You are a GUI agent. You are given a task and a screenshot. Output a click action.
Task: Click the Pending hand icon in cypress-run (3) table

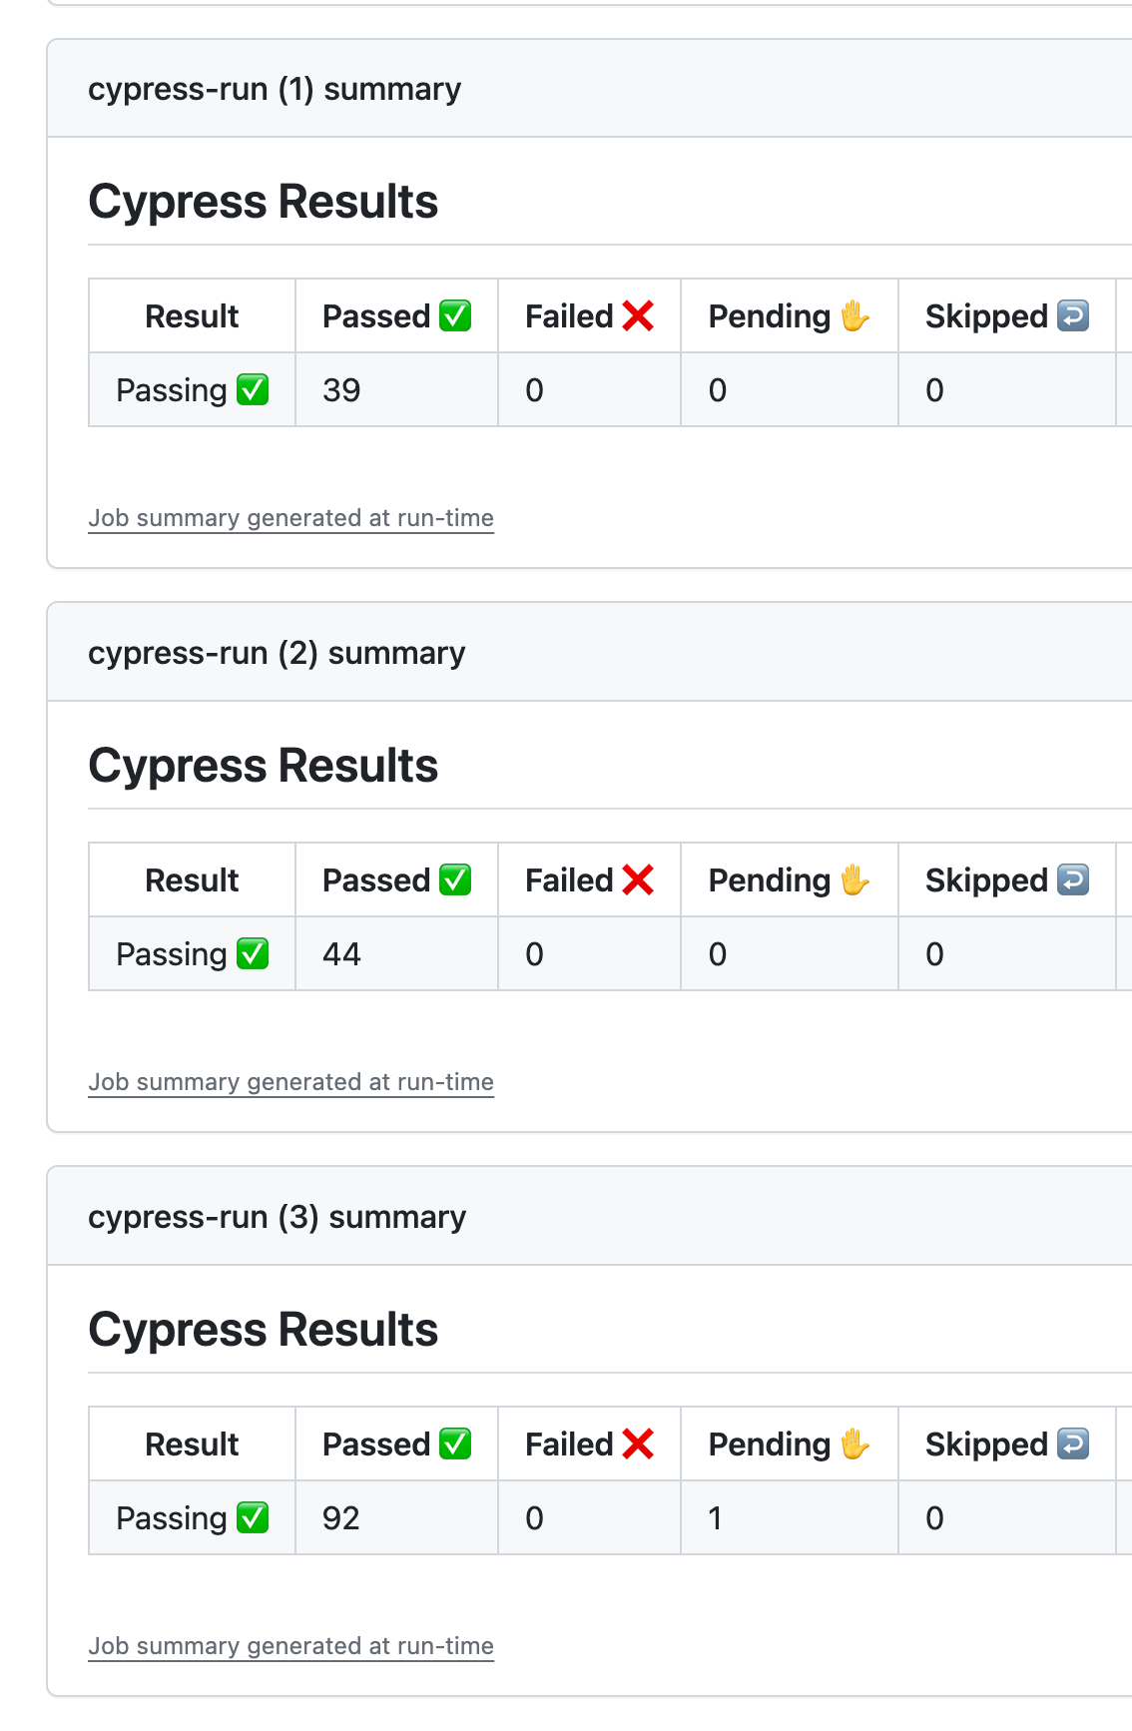[854, 1444]
